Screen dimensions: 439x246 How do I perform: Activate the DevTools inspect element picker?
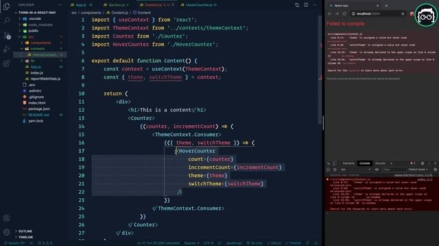pyautogui.click(x=329, y=163)
